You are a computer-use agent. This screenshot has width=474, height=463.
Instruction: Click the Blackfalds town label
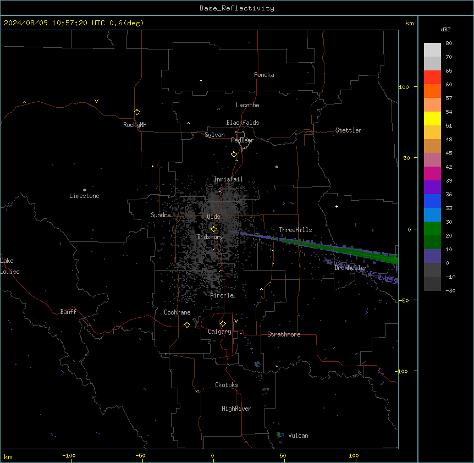point(242,123)
